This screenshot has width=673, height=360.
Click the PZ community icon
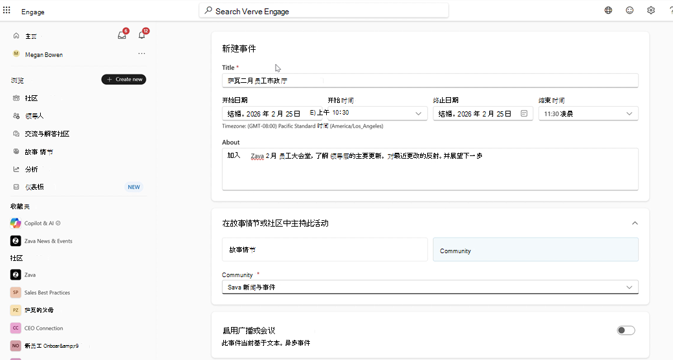pyautogui.click(x=16, y=309)
